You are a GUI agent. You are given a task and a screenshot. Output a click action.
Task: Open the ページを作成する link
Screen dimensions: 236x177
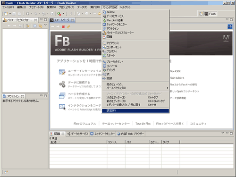(79, 94)
